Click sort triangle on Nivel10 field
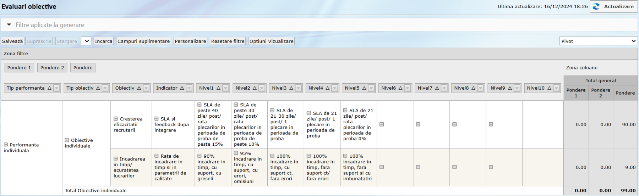The image size is (639, 196). [549, 88]
